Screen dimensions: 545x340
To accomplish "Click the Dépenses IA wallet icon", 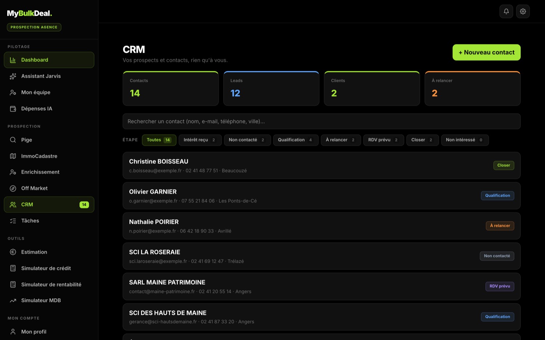I will click(x=13, y=109).
